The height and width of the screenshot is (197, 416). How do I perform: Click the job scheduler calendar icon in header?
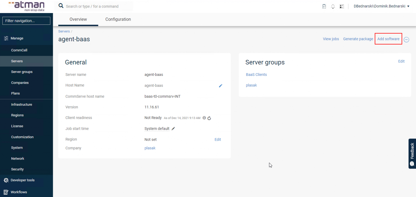point(324,7)
